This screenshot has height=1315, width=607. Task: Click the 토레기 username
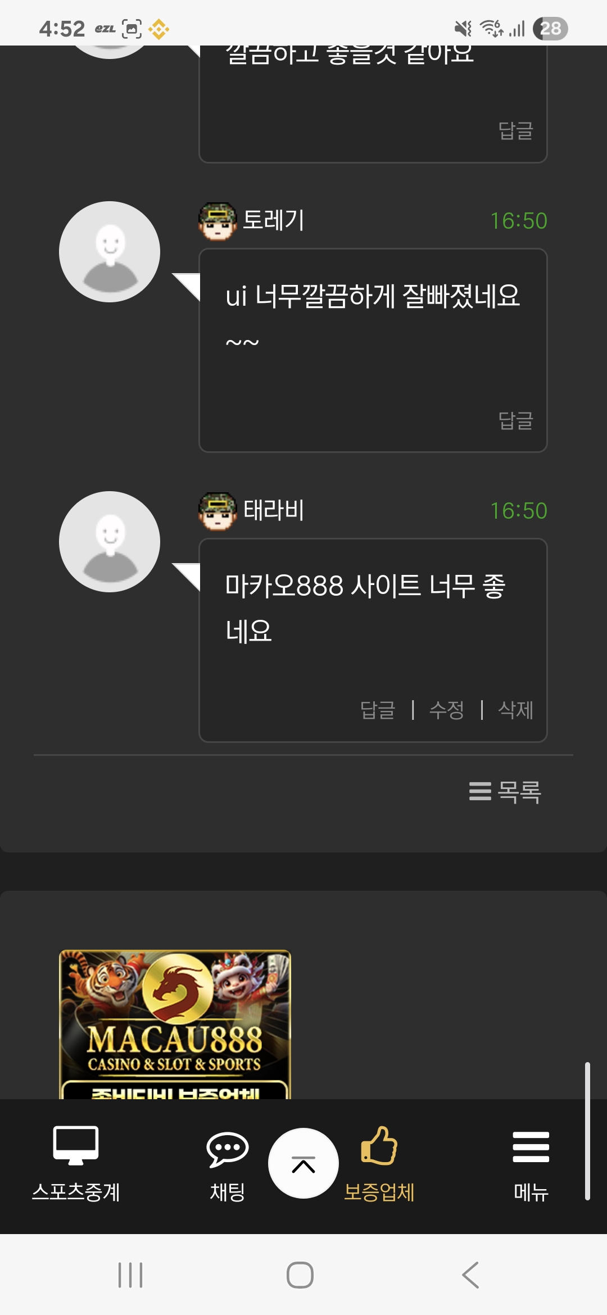(x=274, y=220)
